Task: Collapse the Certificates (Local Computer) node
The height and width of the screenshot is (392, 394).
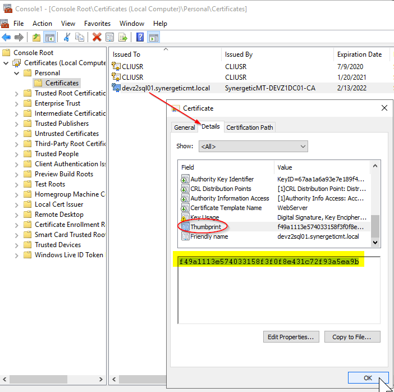Action: tap(6, 63)
